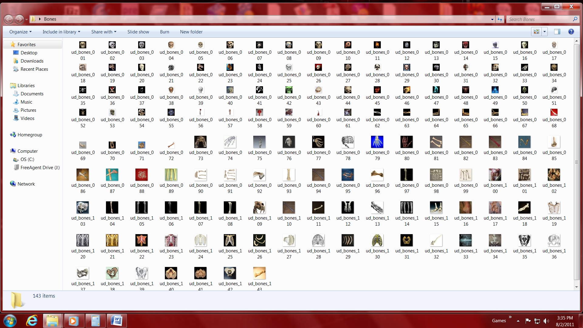The image size is (583, 328).
Task: Launch Windows Media Player from taskbar
Action: pos(73,321)
